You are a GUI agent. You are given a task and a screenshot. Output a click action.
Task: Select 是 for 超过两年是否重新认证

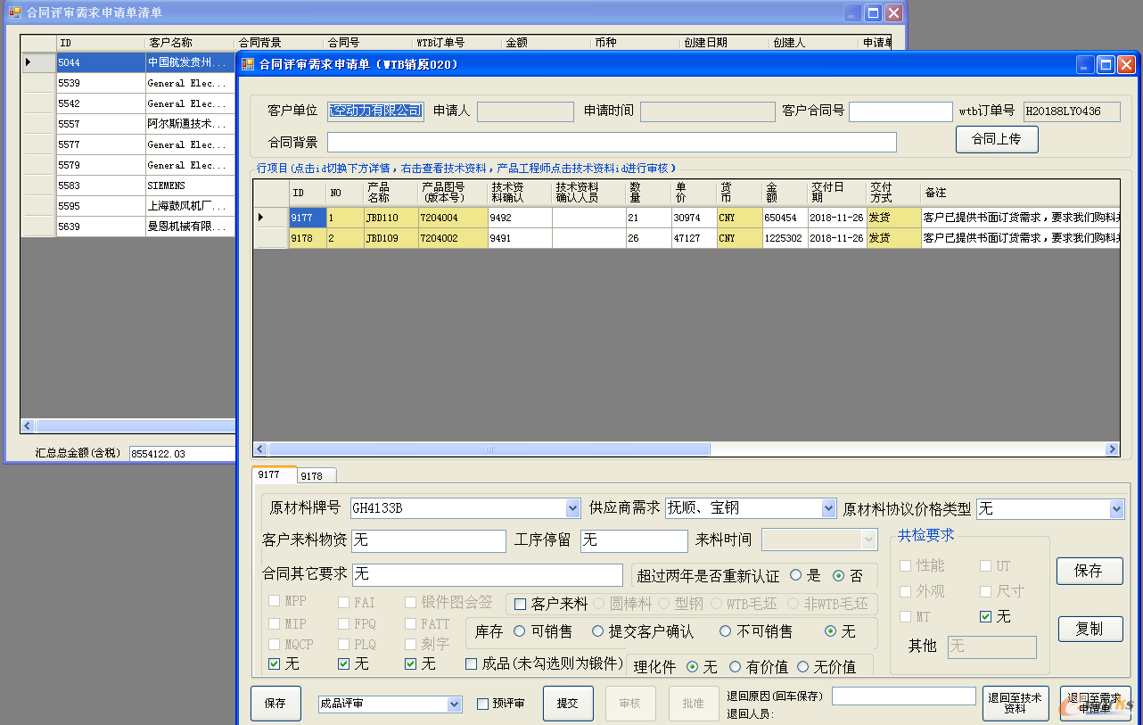[795, 576]
